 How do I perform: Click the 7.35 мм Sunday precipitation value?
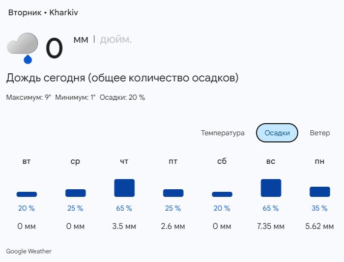271,226
